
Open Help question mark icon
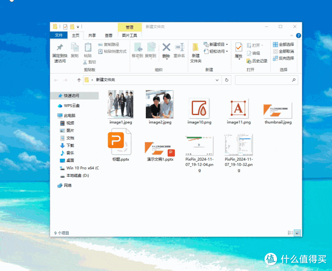[x=298, y=36]
